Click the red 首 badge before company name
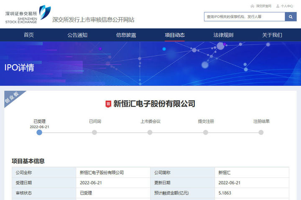301x200 pixels. pyautogui.click(x=108, y=104)
